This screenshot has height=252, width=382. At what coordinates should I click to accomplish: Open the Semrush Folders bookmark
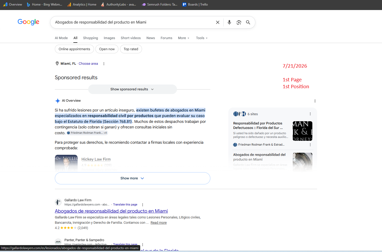pyautogui.click(x=159, y=4)
